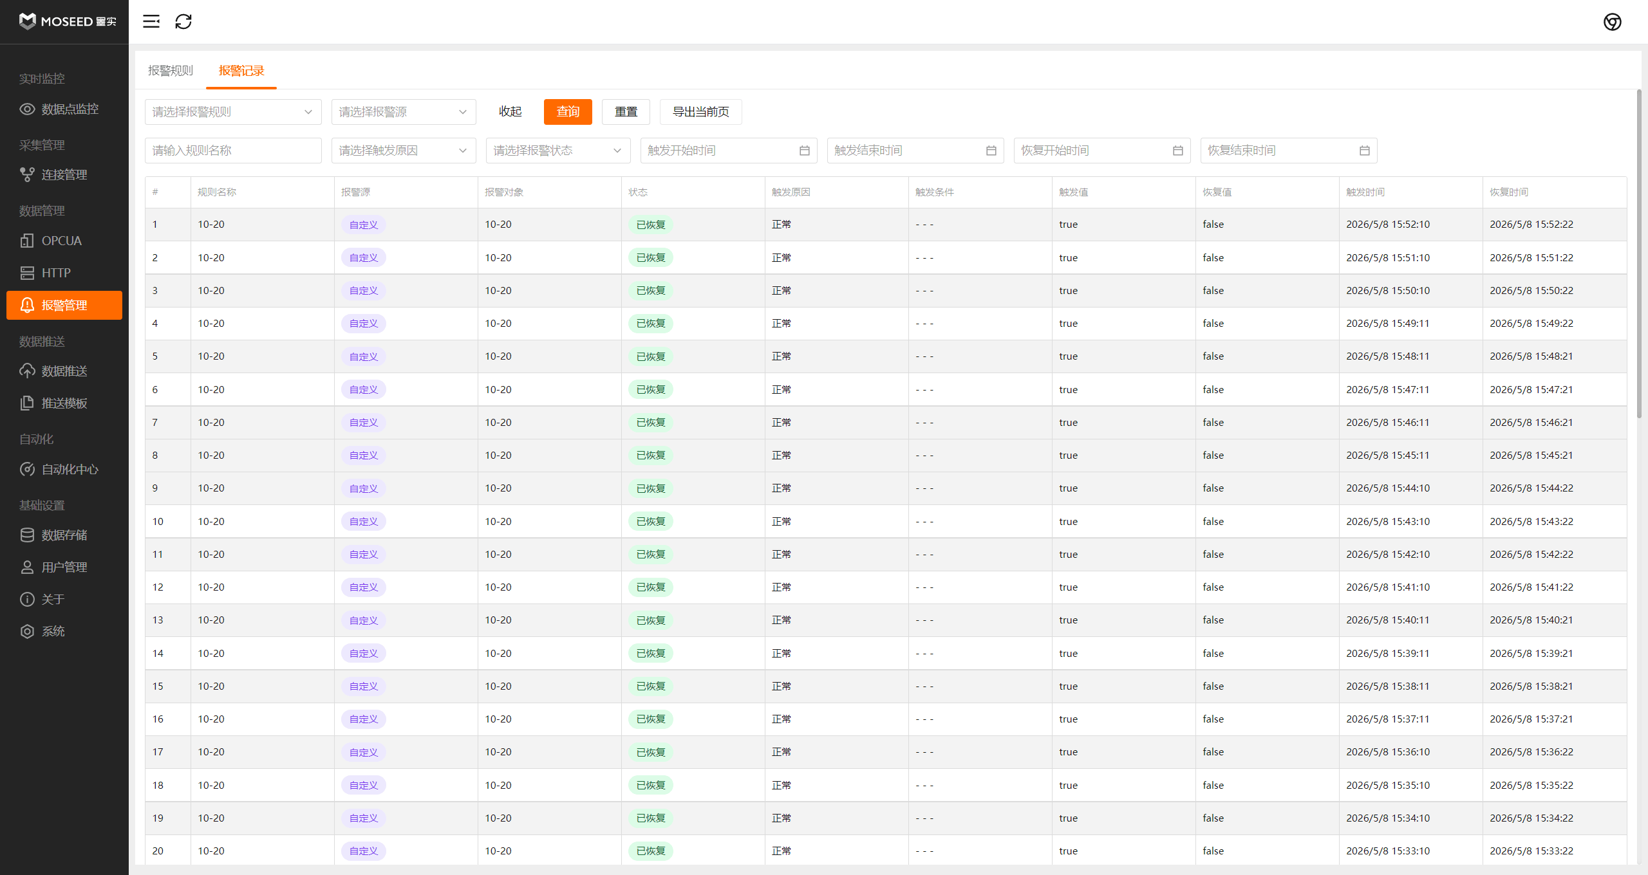
Task: Click 正常 cell in row 5
Action: [x=782, y=356]
